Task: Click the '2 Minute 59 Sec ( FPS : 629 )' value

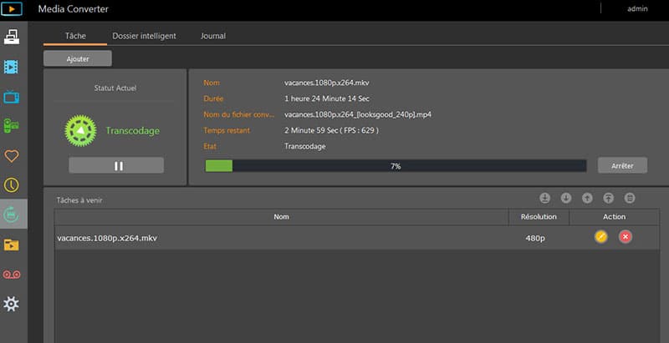Action: point(331,130)
